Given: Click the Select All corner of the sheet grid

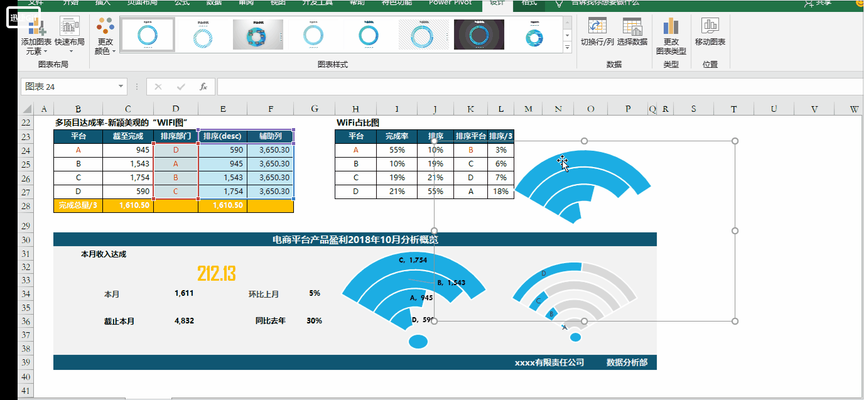Looking at the screenshot, I should (x=26, y=109).
